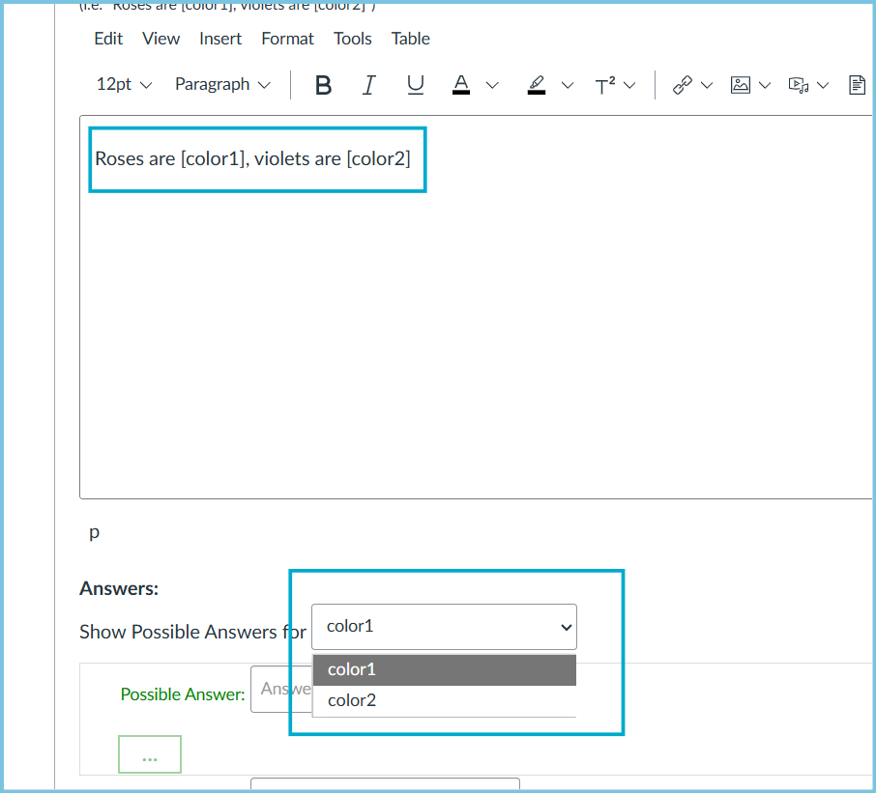
Task: Open the Insert menu
Action: tap(220, 39)
